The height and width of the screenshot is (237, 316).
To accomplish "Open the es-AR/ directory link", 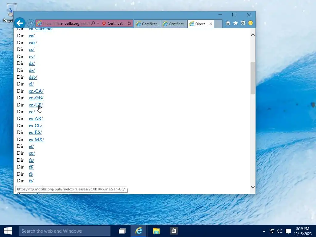I will 36,119.
